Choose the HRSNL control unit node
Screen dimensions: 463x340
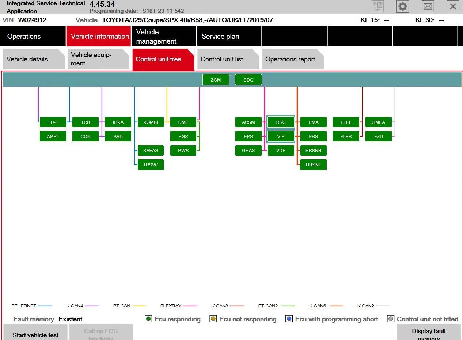313,165
